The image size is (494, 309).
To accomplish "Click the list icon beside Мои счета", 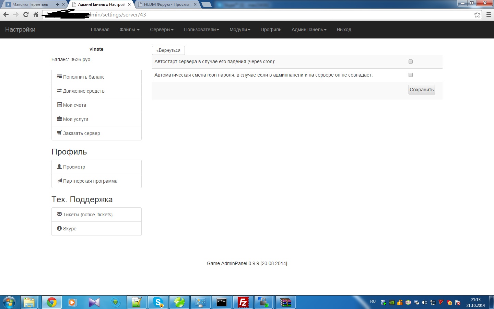I will click(x=59, y=105).
